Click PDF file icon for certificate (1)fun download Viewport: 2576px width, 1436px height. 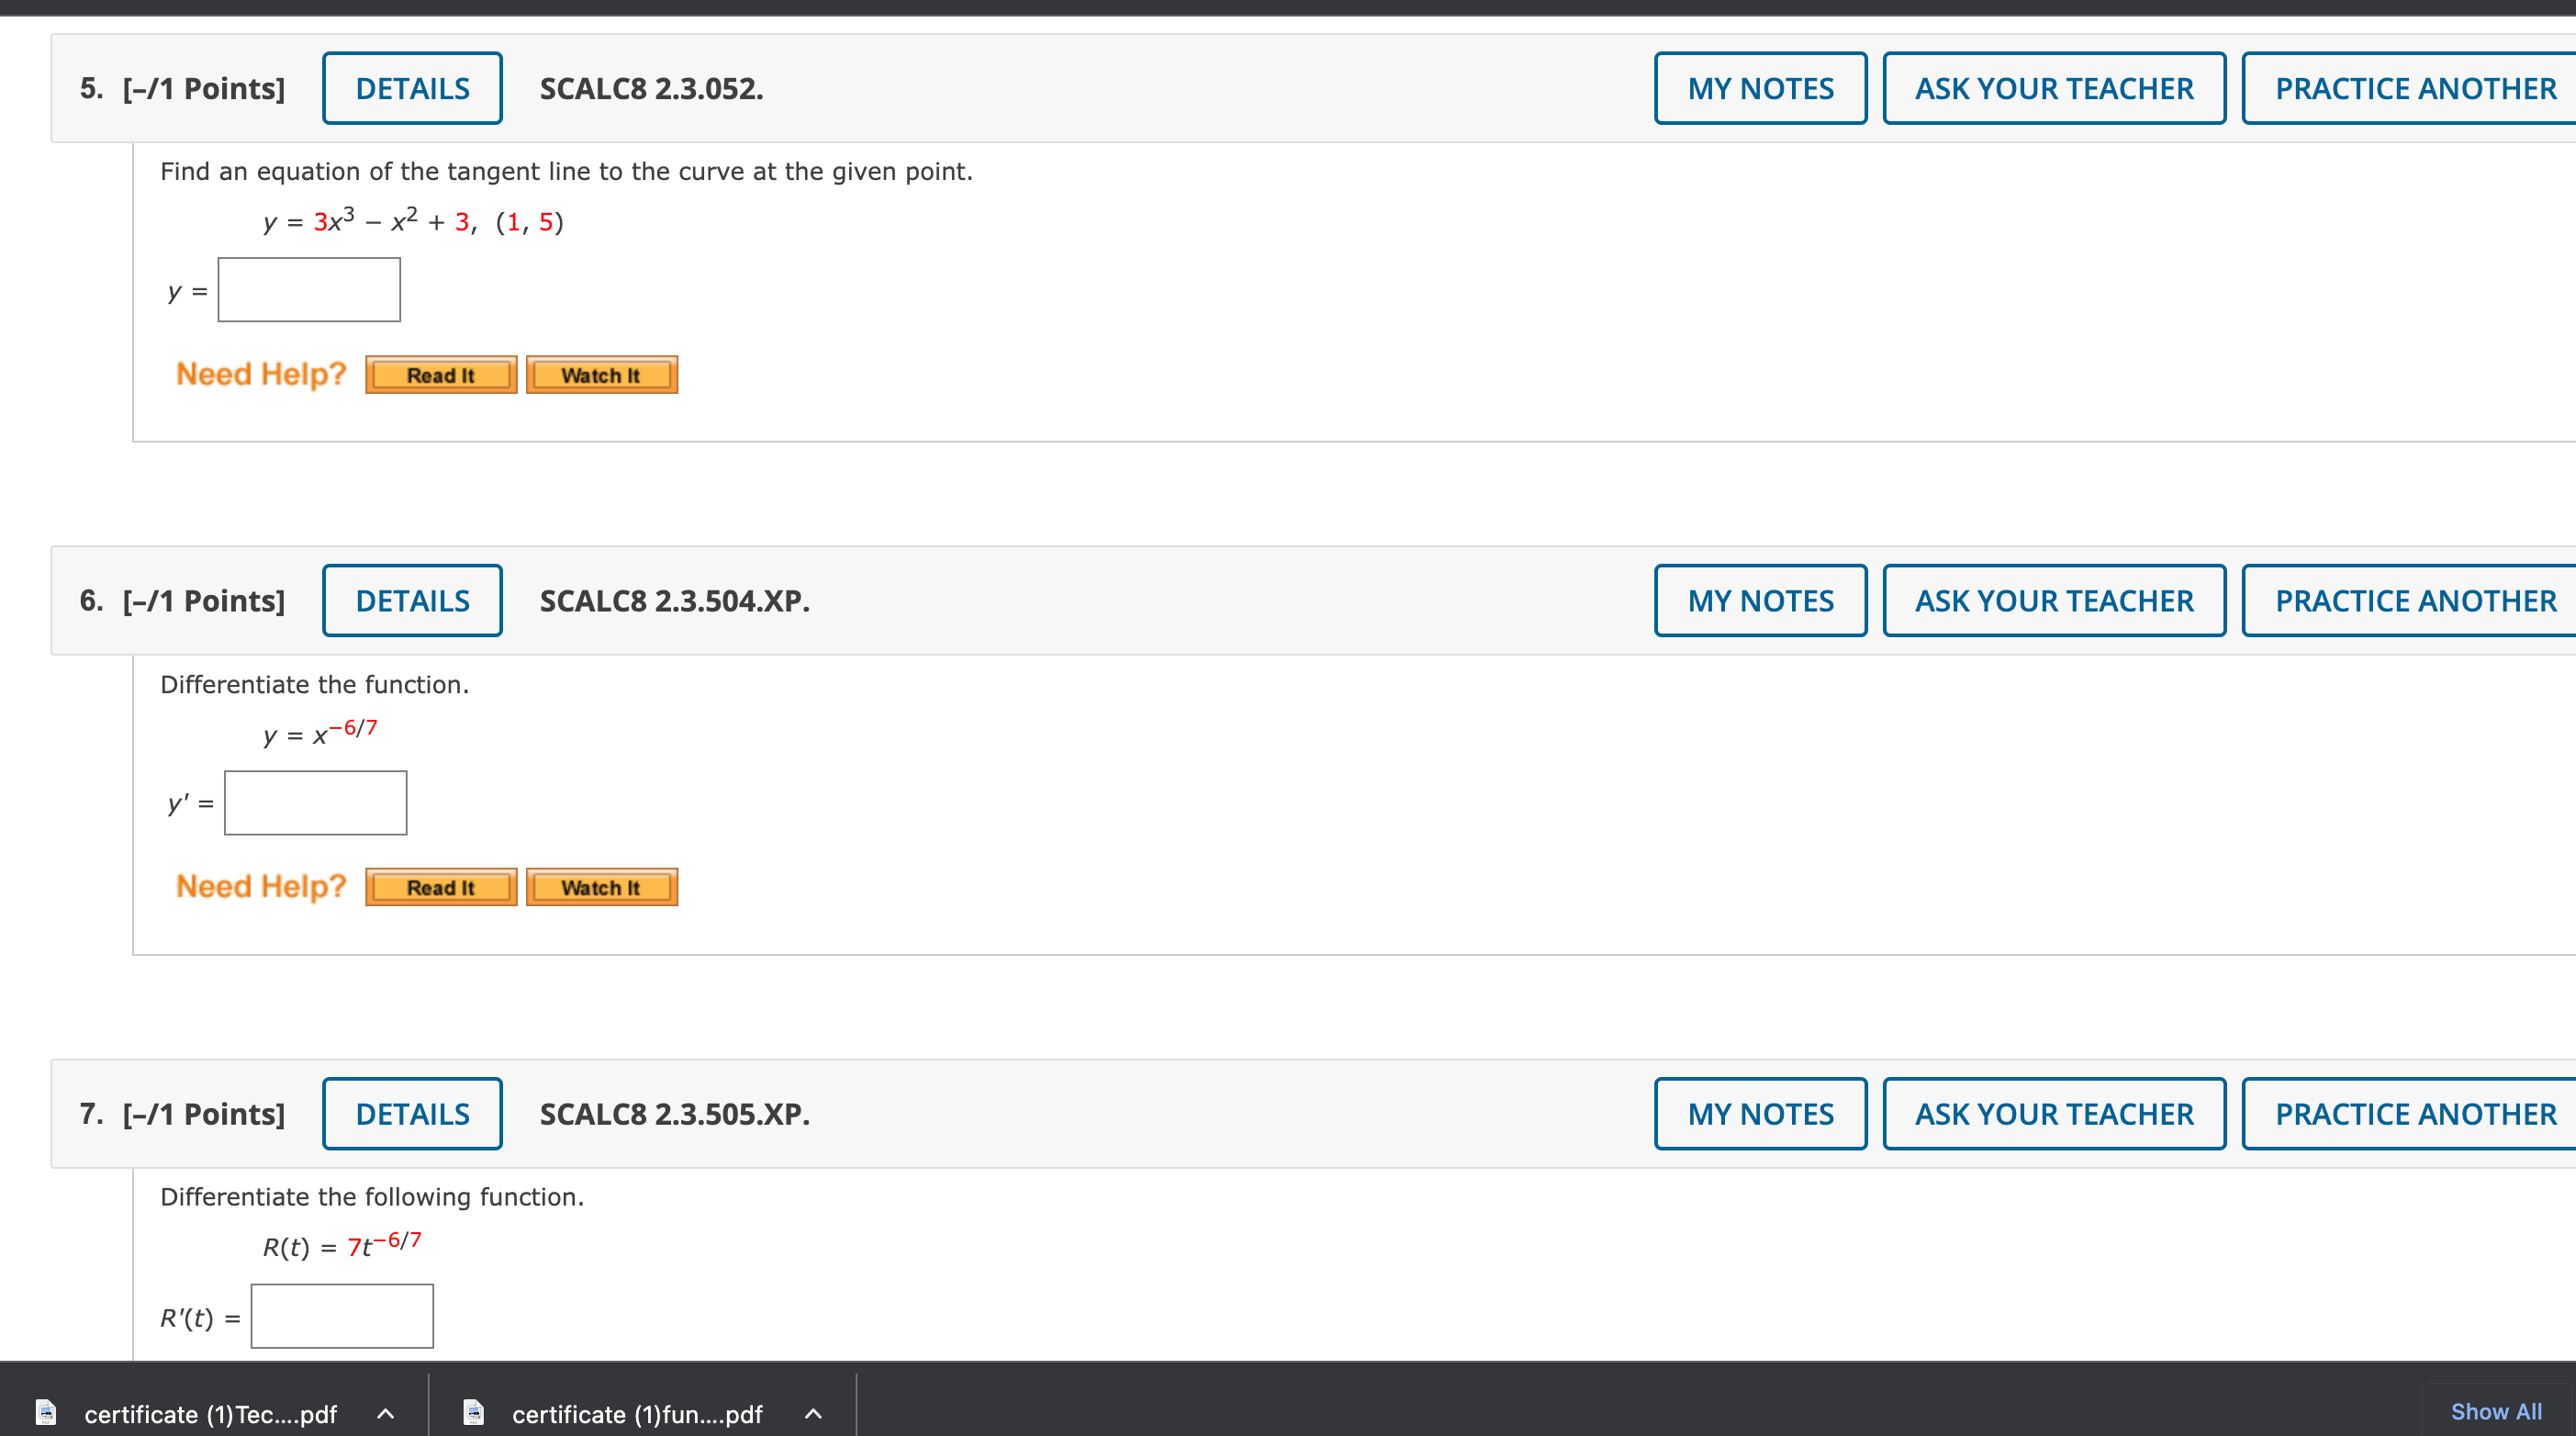point(474,1412)
